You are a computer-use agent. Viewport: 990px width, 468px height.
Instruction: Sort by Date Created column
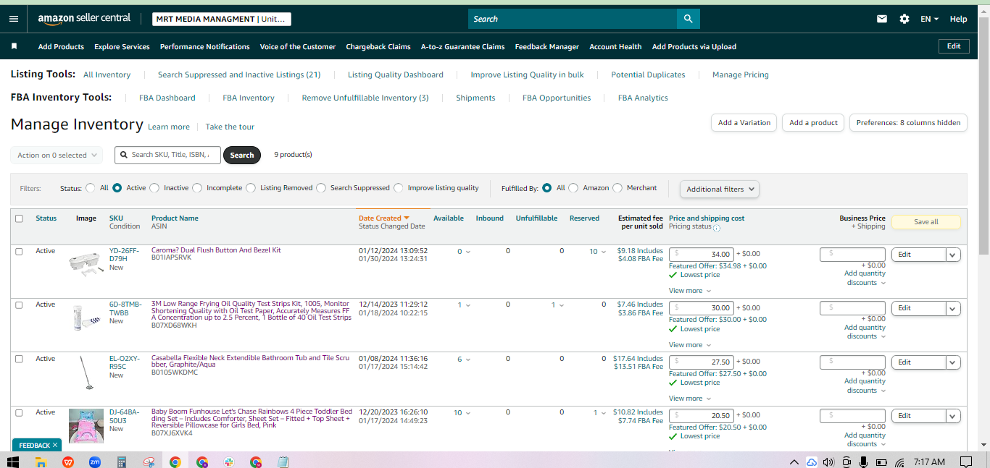pyautogui.click(x=383, y=218)
